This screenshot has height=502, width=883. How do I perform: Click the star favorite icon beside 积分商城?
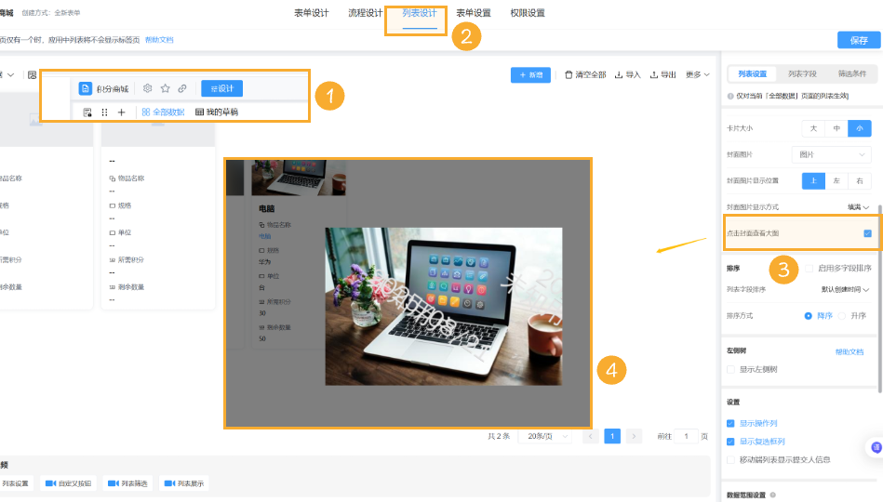[165, 88]
